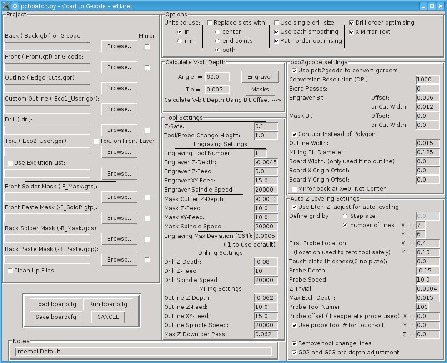Image resolution: width=447 pixels, height=363 pixels.
Task: Select the 'in' units radio button
Action: click(x=179, y=32)
